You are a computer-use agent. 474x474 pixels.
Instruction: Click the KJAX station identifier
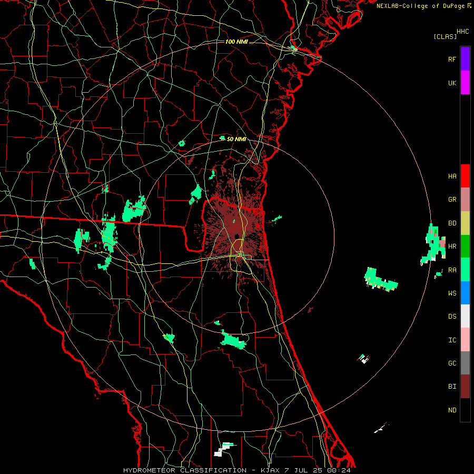tap(270, 470)
